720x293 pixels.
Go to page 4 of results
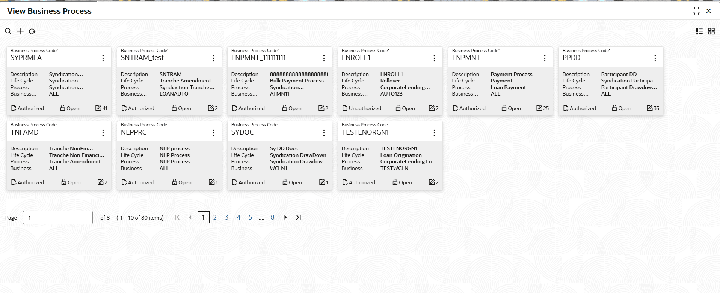(238, 217)
